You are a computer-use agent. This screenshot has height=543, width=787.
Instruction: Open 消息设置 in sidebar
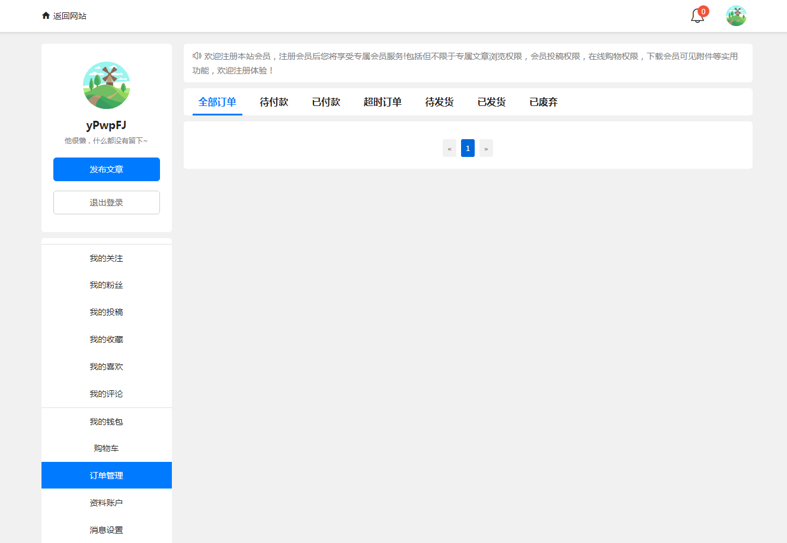pyautogui.click(x=107, y=530)
